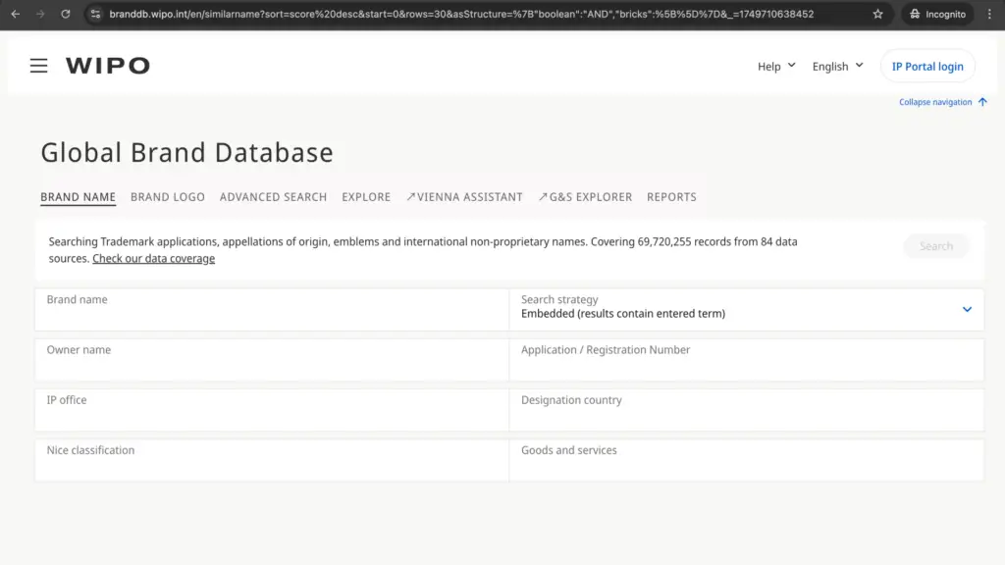Switch to the REPORTS tab

[671, 197]
